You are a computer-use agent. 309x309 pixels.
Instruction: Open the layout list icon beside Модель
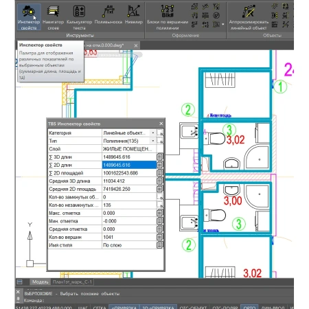[20, 282]
